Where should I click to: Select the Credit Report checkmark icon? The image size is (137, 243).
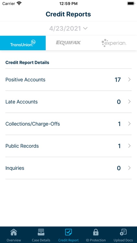[68, 232]
